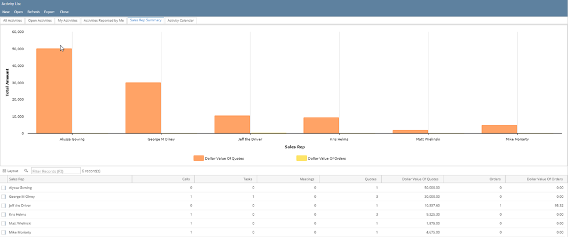Click the New toolbar button
Image resolution: width=568 pixels, height=237 pixels.
6,12
